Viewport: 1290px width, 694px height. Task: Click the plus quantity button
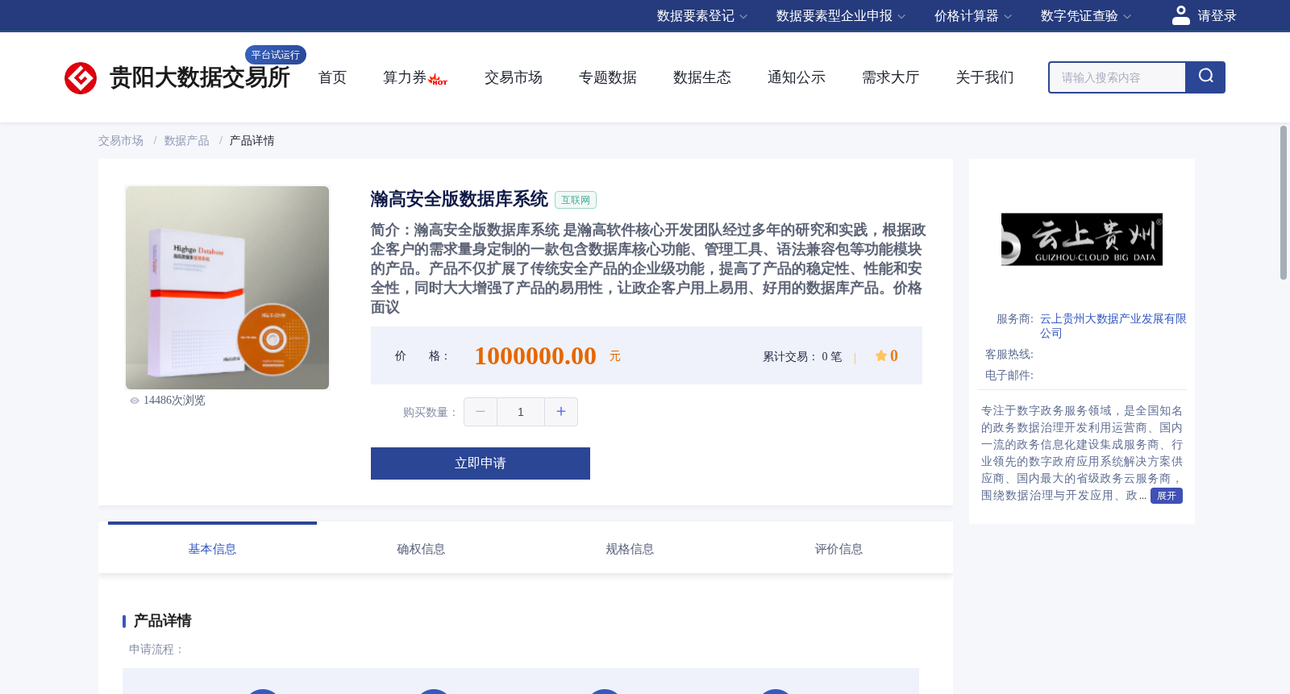(x=561, y=412)
